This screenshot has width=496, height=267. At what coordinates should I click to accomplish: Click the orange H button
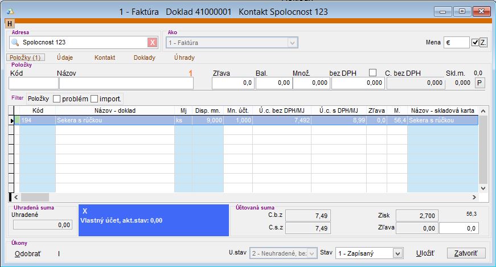9,23
